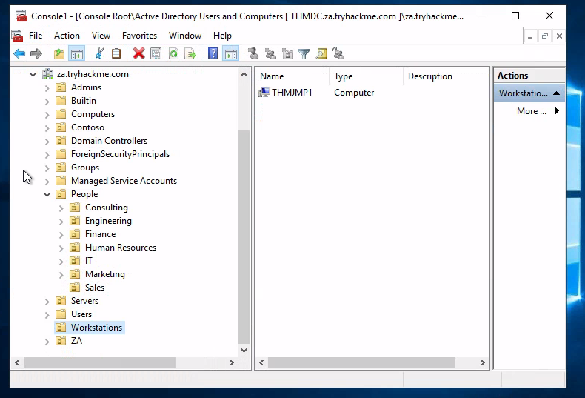
Task: Click tree pane horizontal scrollbar thumb
Action: click(100, 362)
